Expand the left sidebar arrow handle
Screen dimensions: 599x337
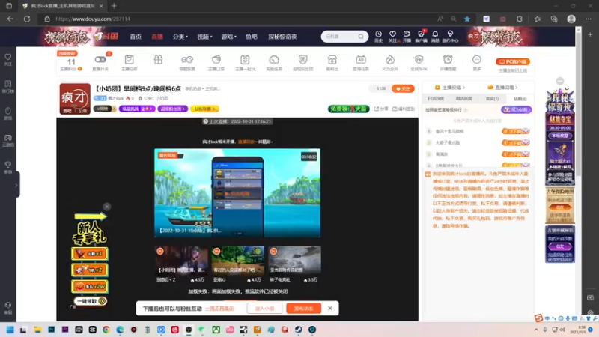point(16,185)
